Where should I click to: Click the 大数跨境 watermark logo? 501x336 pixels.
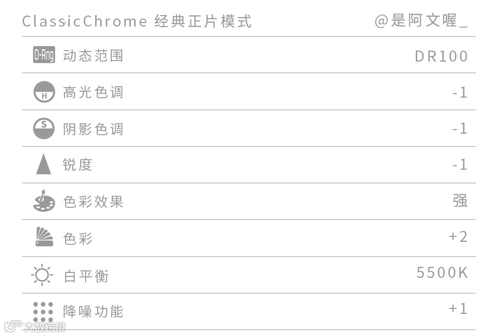click(35, 326)
